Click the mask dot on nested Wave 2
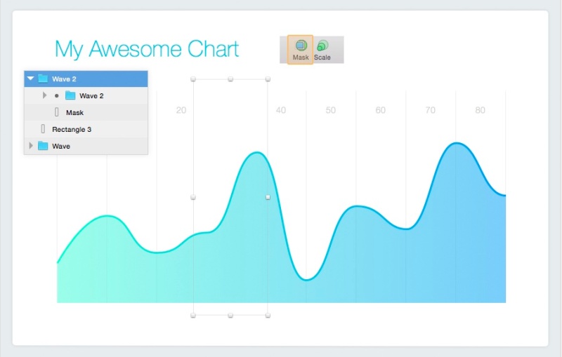Image resolution: width=562 pixels, height=357 pixels. coord(56,95)
